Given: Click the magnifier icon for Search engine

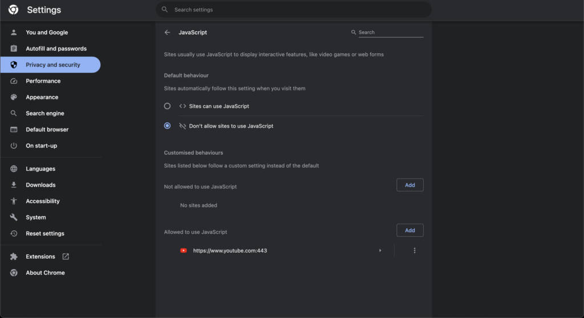Looking at the screenshot, I should pyautogui.click(x=14, y=113).
